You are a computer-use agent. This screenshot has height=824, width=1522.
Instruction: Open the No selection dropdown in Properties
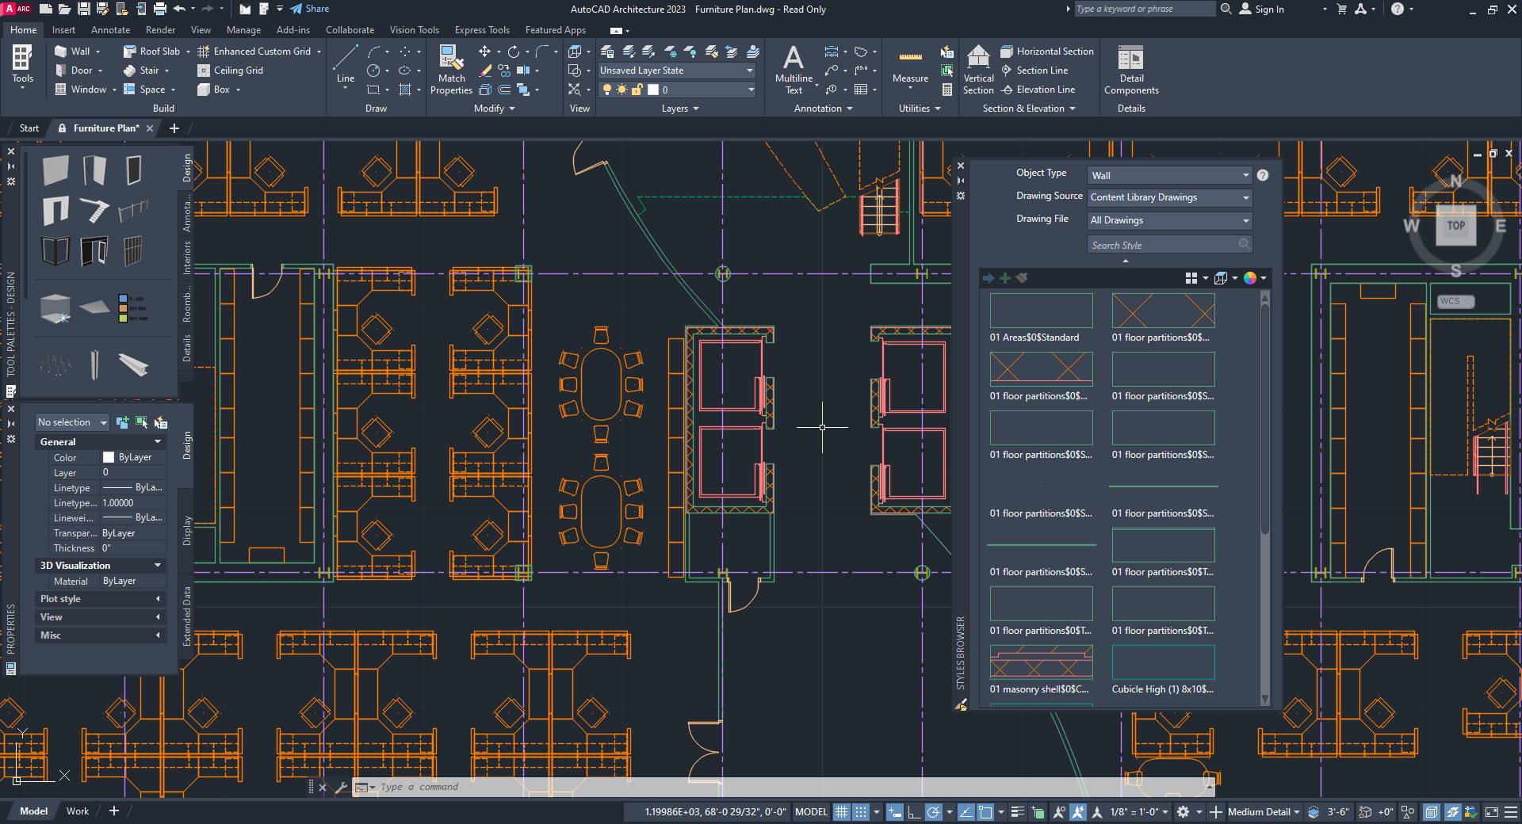72,422
